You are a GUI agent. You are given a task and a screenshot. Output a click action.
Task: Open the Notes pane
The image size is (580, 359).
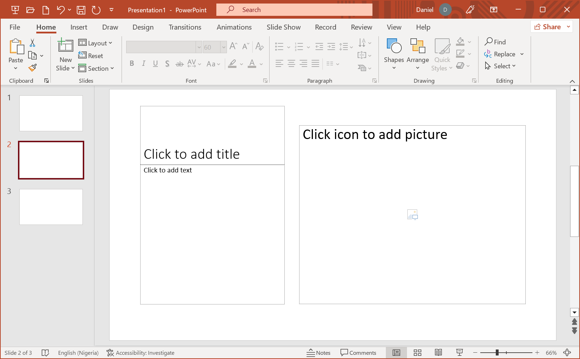(319, 352)
